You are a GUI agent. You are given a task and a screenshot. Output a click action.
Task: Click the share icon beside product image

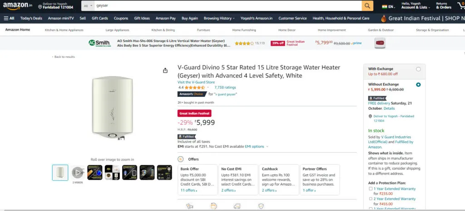coord(165,70)
